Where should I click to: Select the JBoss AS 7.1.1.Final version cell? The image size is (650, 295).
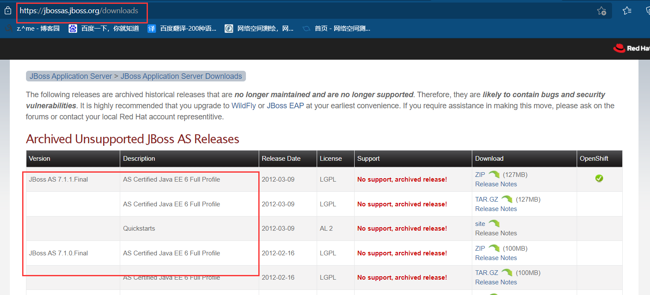click(x=73, y=179)
